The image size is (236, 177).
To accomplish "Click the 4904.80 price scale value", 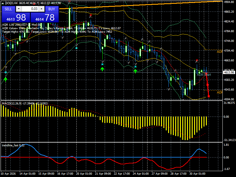I will pos(229,2).
